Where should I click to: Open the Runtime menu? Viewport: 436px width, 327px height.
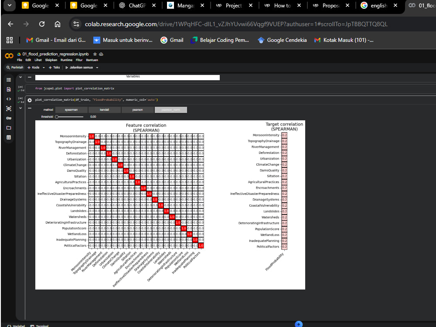tap(66, 60)
